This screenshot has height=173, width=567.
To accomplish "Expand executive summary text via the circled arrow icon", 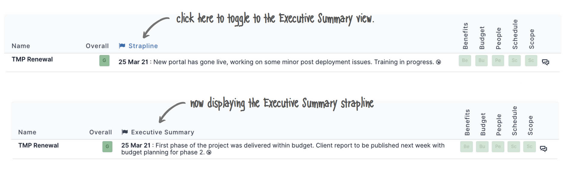I will (209, 153).
